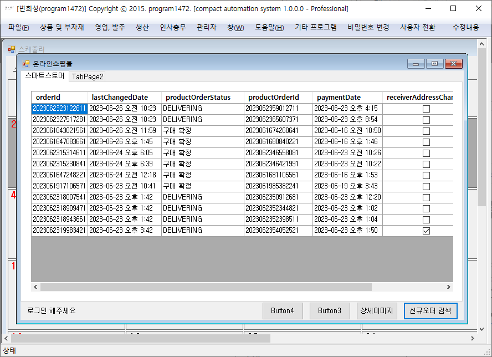Image resolution: width=492 pixels, height=357 pixels.
Task: Maximize the 온라인쇼핑몰 child window
Action: click(434, 64)
